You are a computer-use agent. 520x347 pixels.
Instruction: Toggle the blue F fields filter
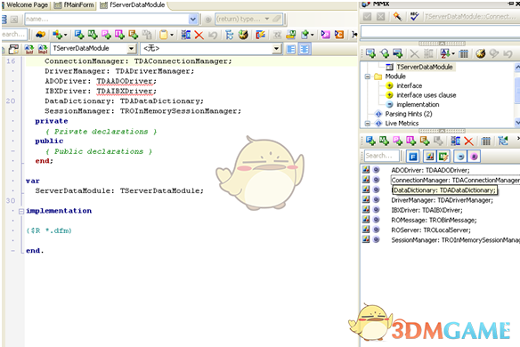click(413, 156)
